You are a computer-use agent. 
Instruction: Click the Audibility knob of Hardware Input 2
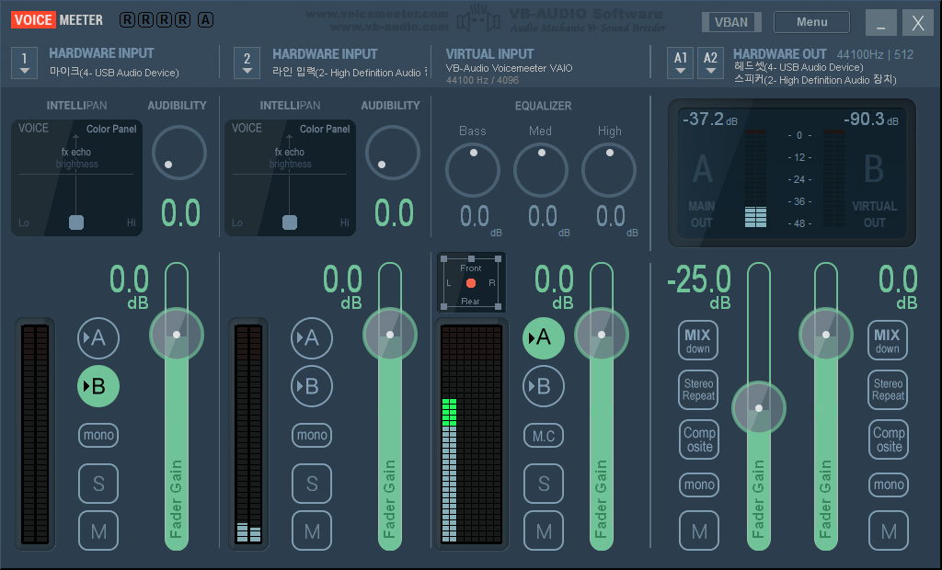tap(392, 153)
